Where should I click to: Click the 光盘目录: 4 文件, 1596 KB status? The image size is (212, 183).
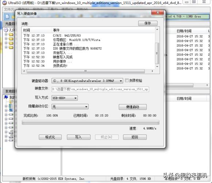tap(130, 179)
